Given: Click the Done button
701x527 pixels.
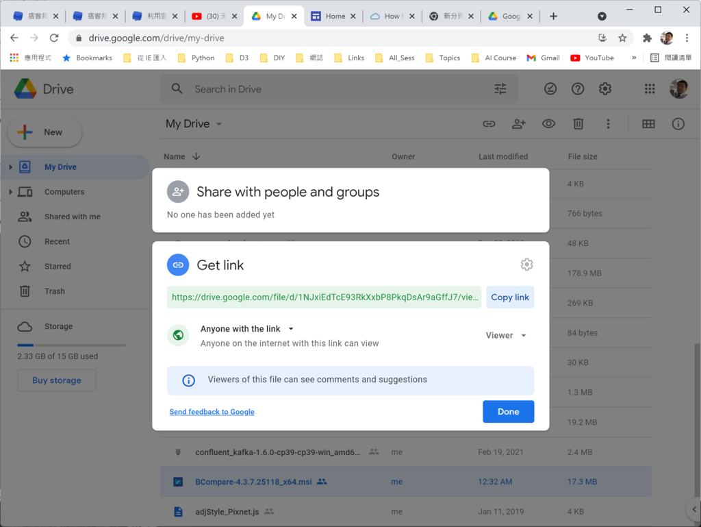Looking at the screenshot, I should pos(509,412).
